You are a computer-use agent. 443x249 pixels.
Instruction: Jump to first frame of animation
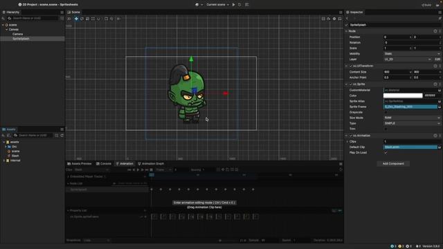[x=129, y=170]
